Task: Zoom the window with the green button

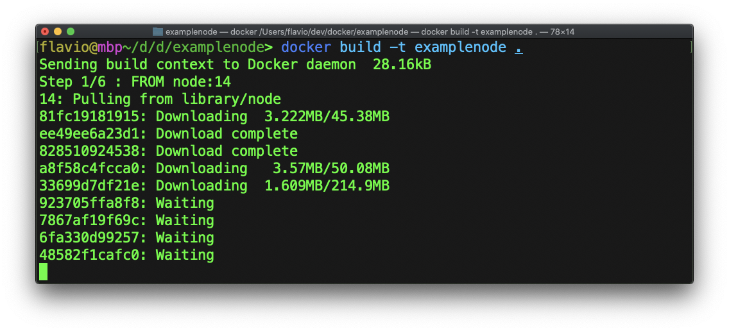Action: pos(71,31)
